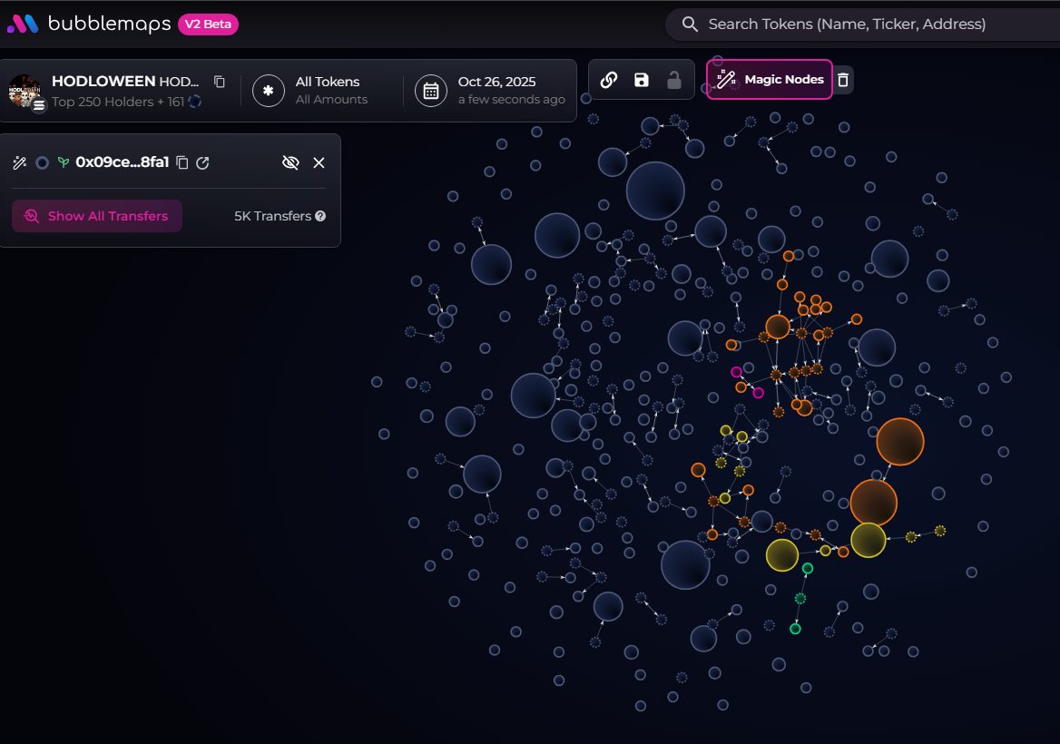1060x744 pixels.
Task: Open help icon next to 5K Transfers
Action: 320,216
